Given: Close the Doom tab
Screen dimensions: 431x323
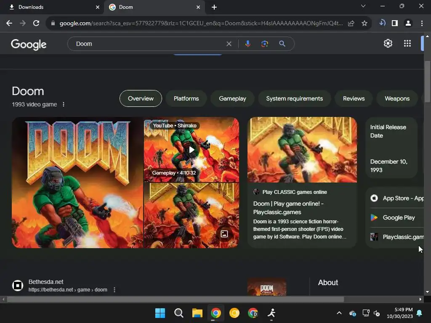Looking at the screenshot, I should tap(198, 7).
